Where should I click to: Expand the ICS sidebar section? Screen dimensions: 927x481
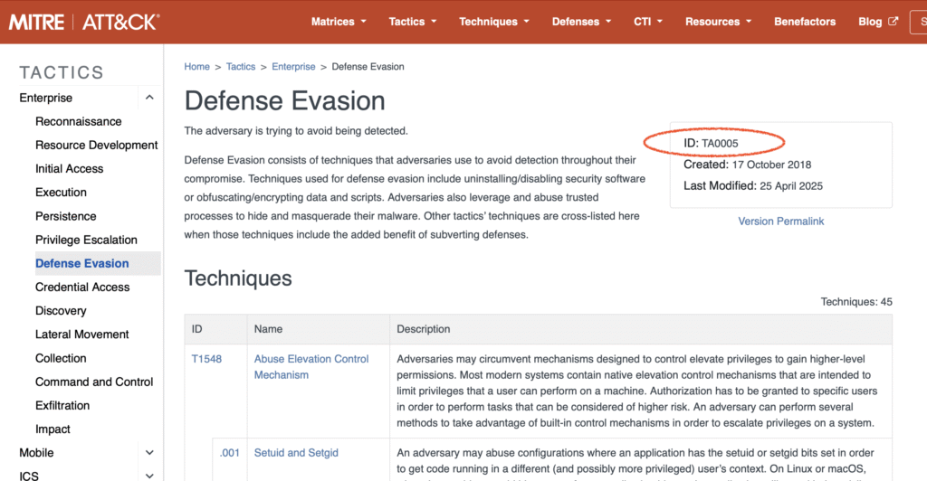tap(149, 475)
